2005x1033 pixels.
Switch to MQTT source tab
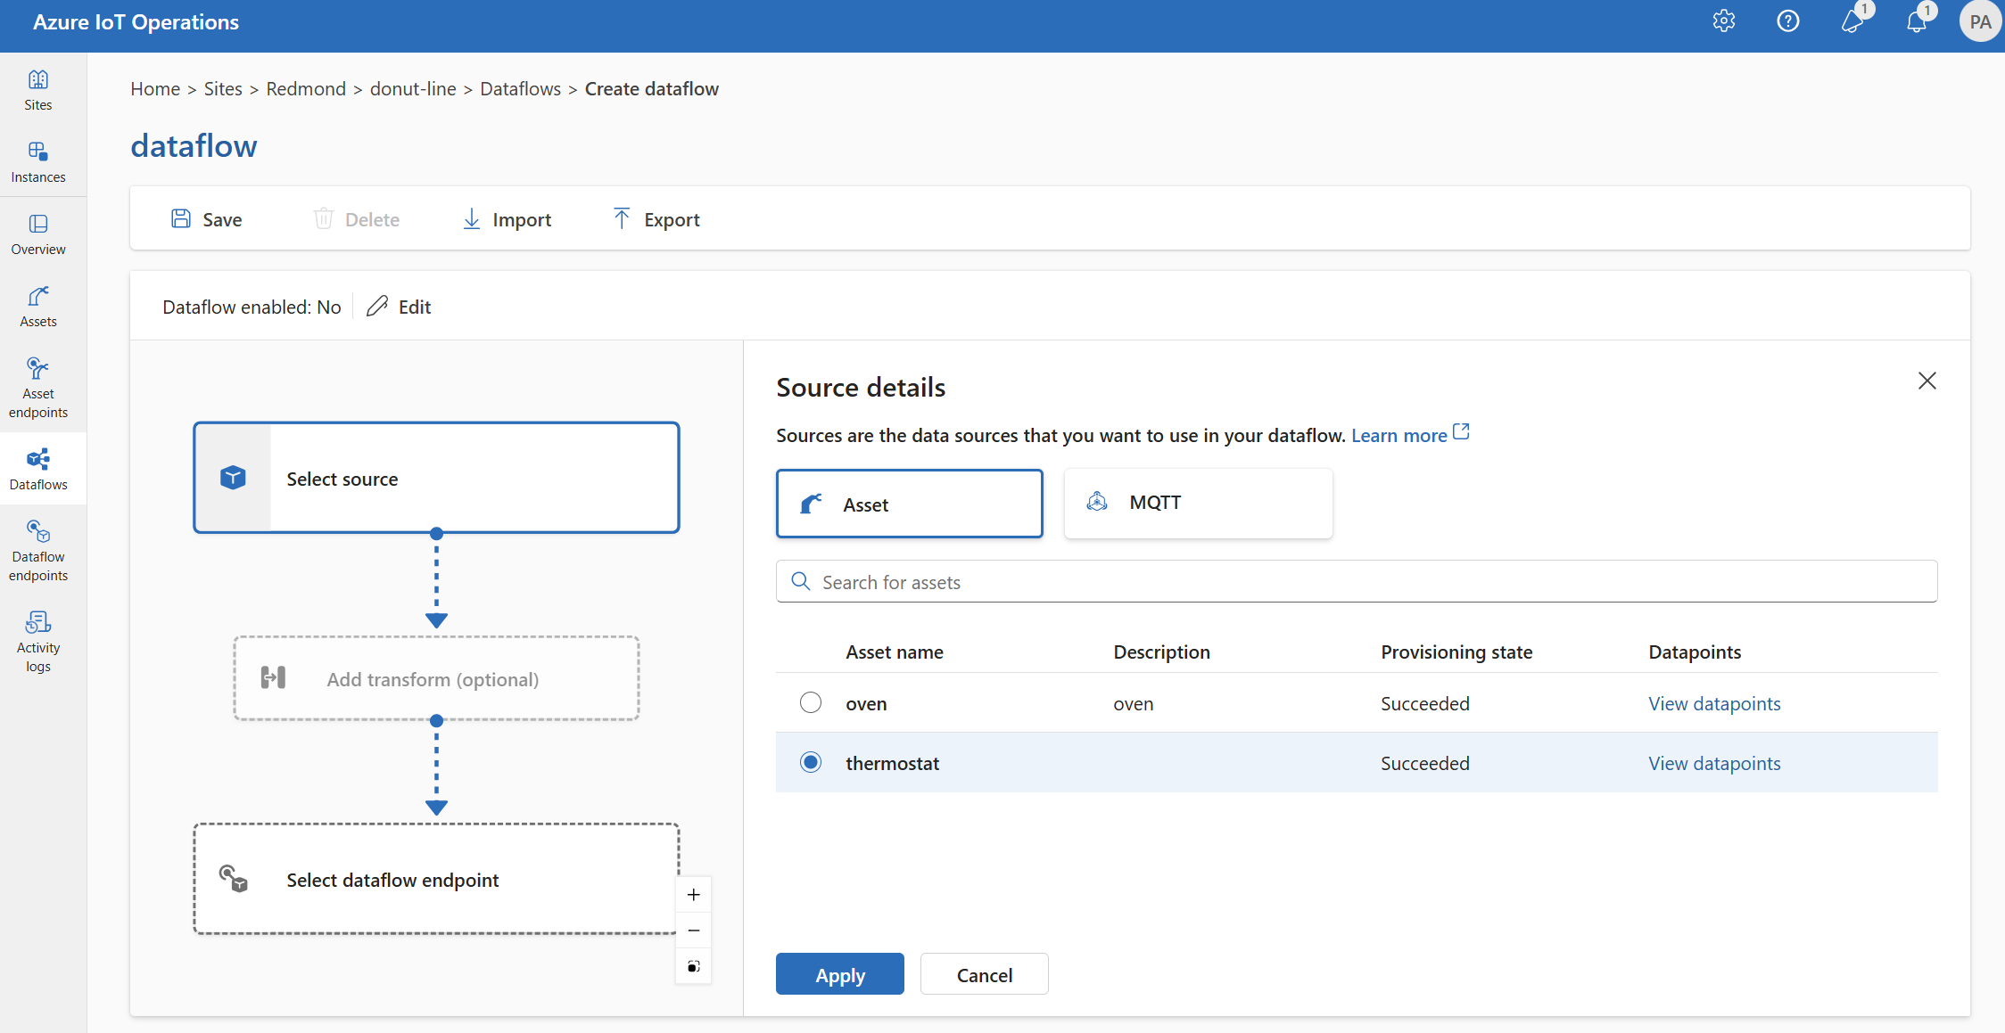click(x=1198, y=502)
